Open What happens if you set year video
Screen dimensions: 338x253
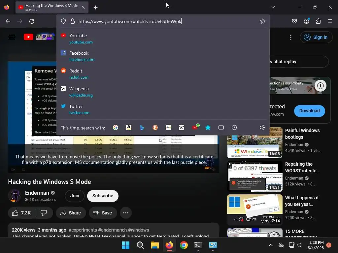click(254, 210)
